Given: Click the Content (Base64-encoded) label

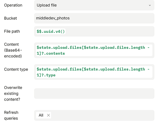Looking at the screenshot, I should 13,50.
